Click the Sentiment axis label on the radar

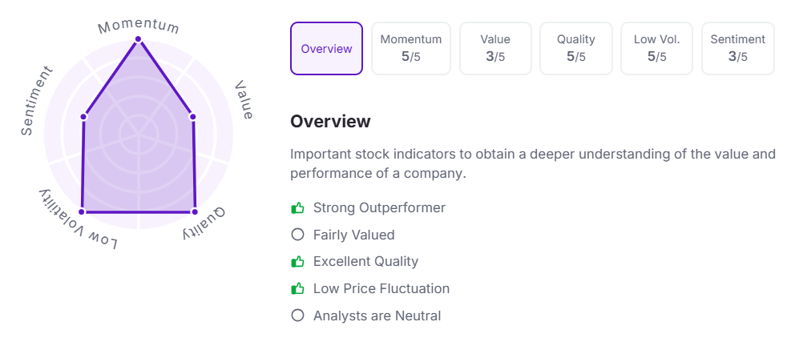click(x=38, y=102)
